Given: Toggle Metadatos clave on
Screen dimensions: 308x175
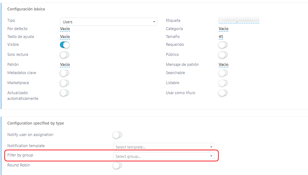Looking at the screenshot, I should tap(65, 73).
